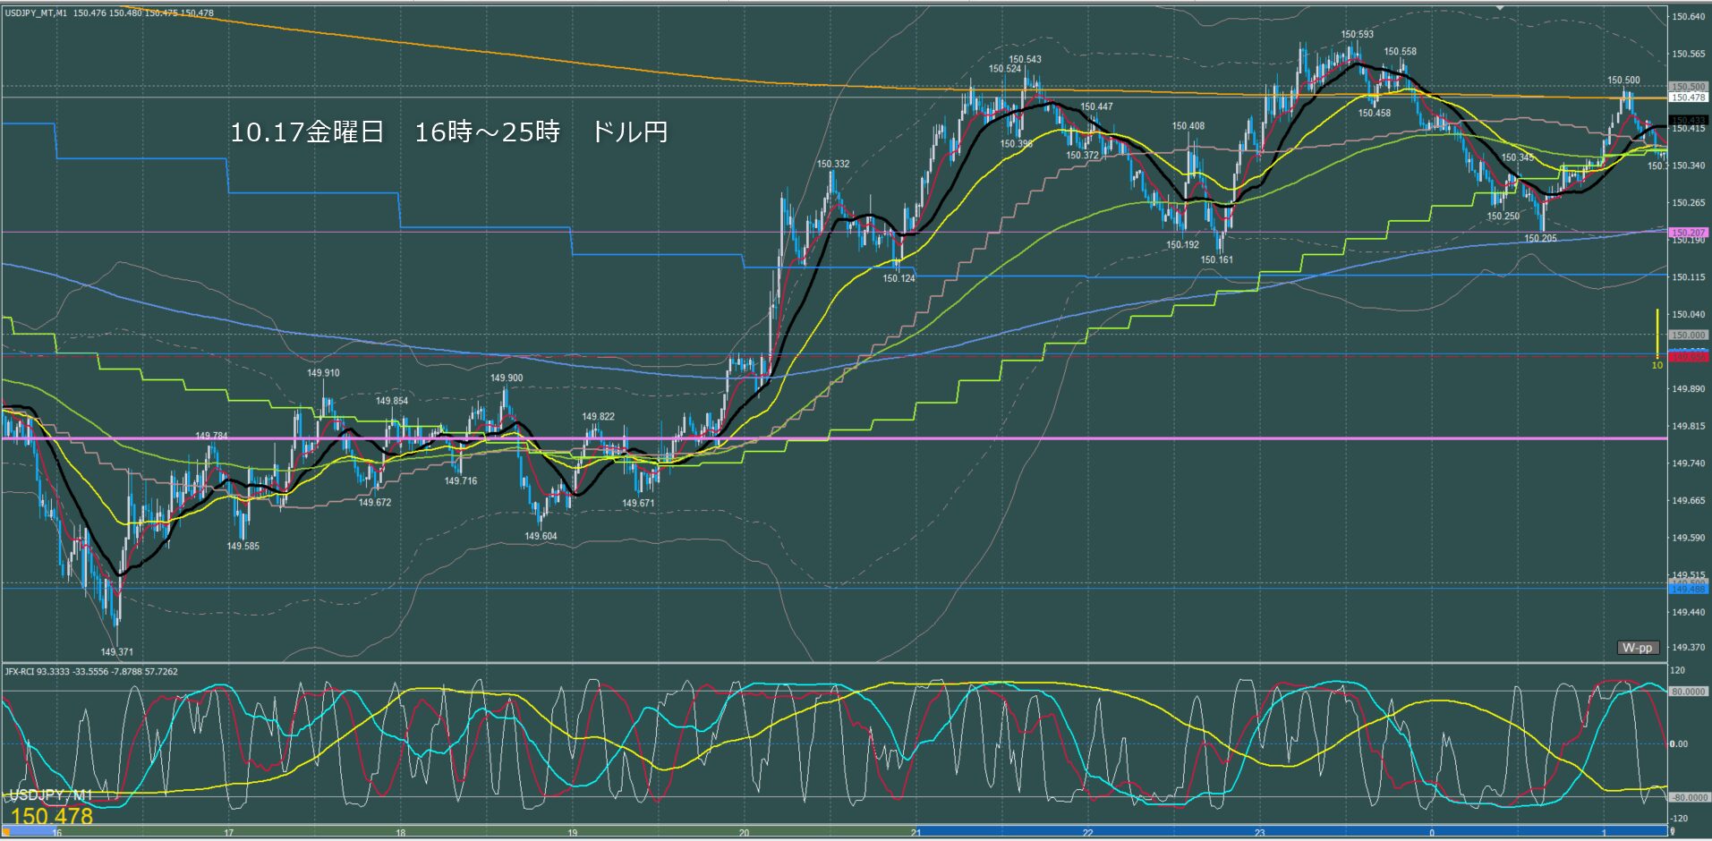Click hour 17 on the time axis

(229, 832)
